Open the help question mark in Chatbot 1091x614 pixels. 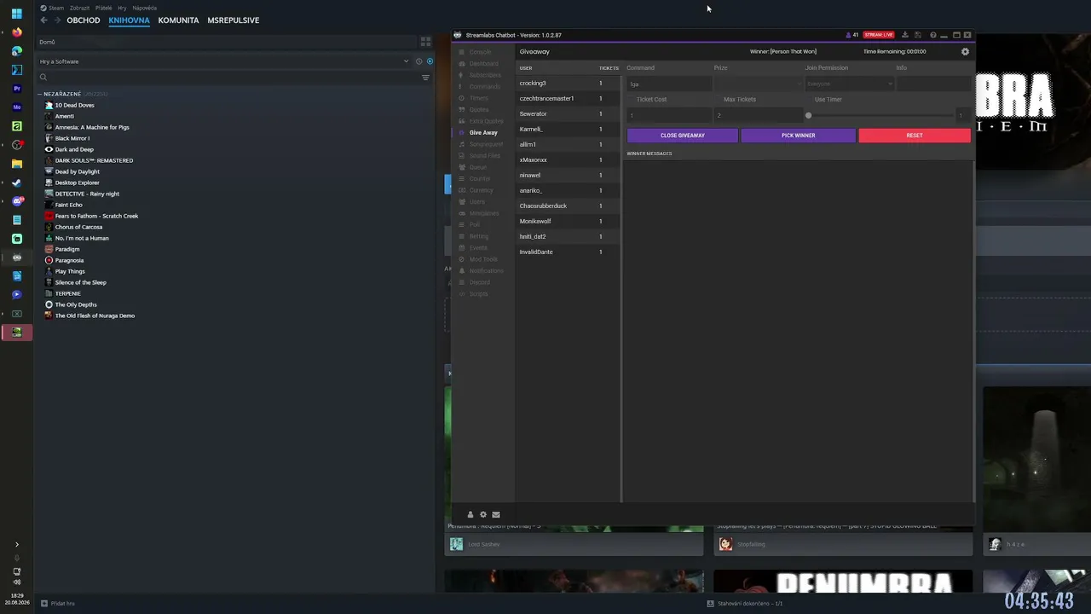[933, 35]
